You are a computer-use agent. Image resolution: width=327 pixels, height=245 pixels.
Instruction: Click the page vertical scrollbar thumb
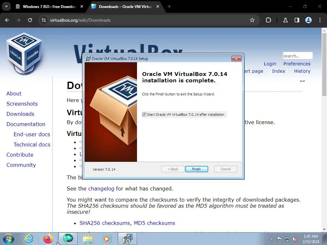click(x=324, y=64)
